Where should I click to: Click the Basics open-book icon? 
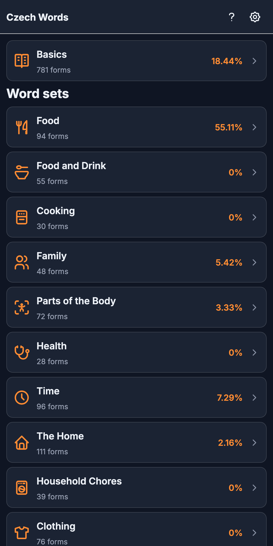click(x=22, y=61)
